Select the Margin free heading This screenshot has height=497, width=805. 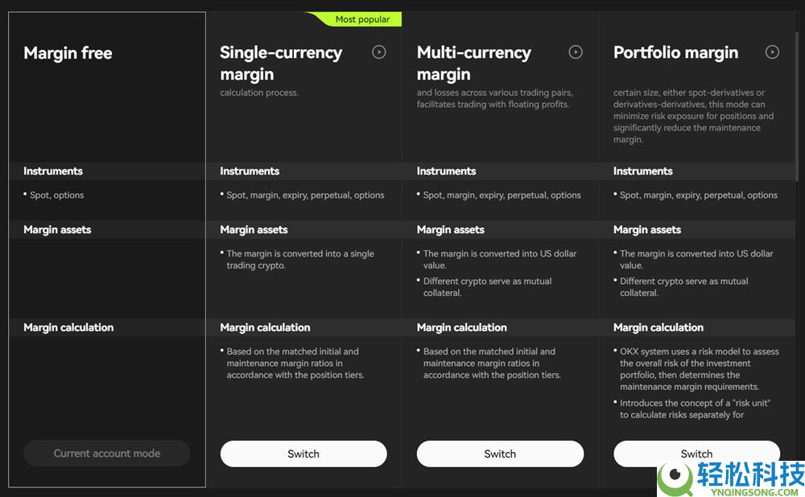pyautogui.click(x=68, y=53)
